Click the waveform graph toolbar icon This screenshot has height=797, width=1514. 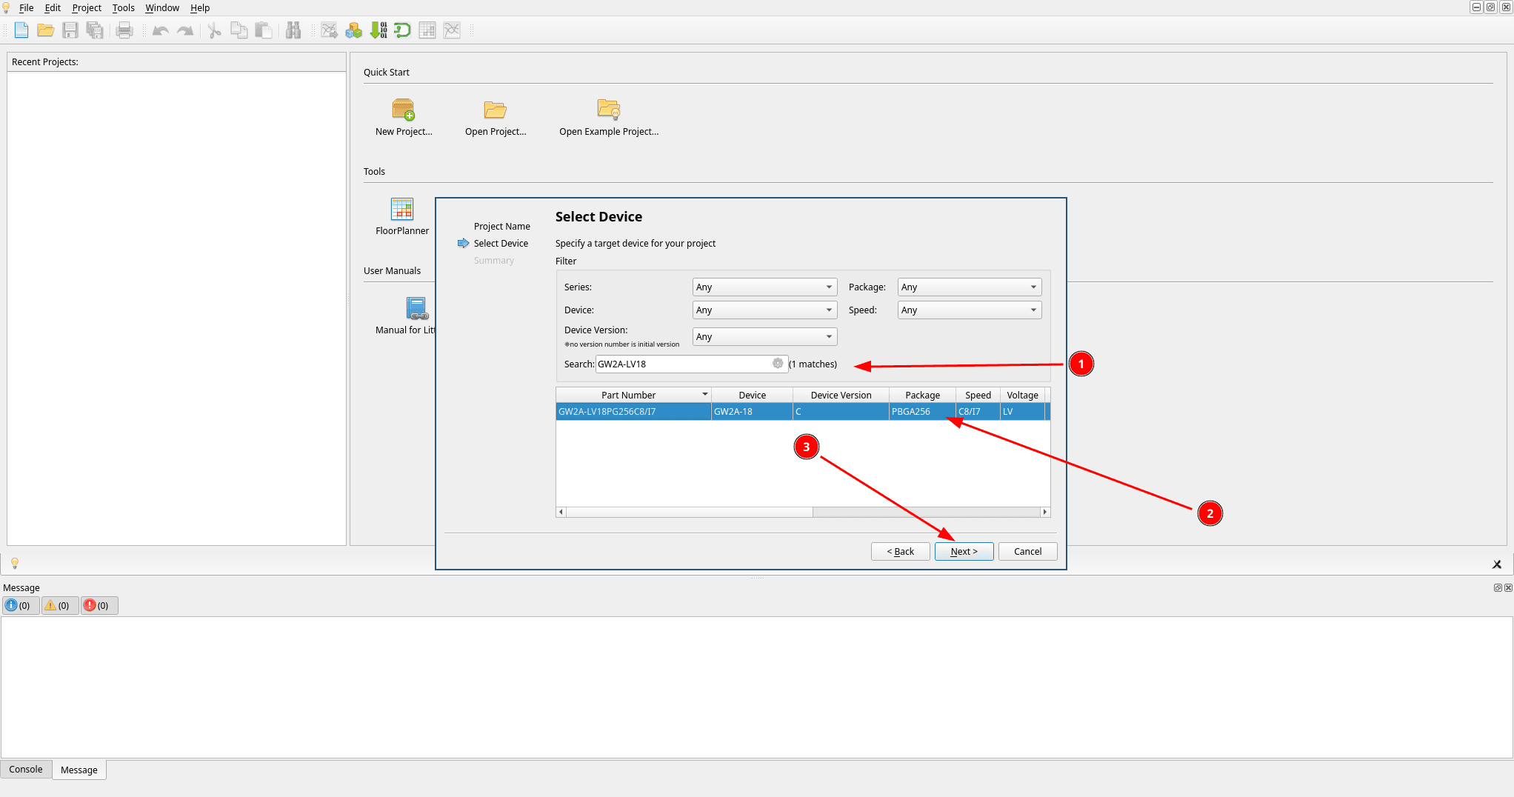(452, 30)
